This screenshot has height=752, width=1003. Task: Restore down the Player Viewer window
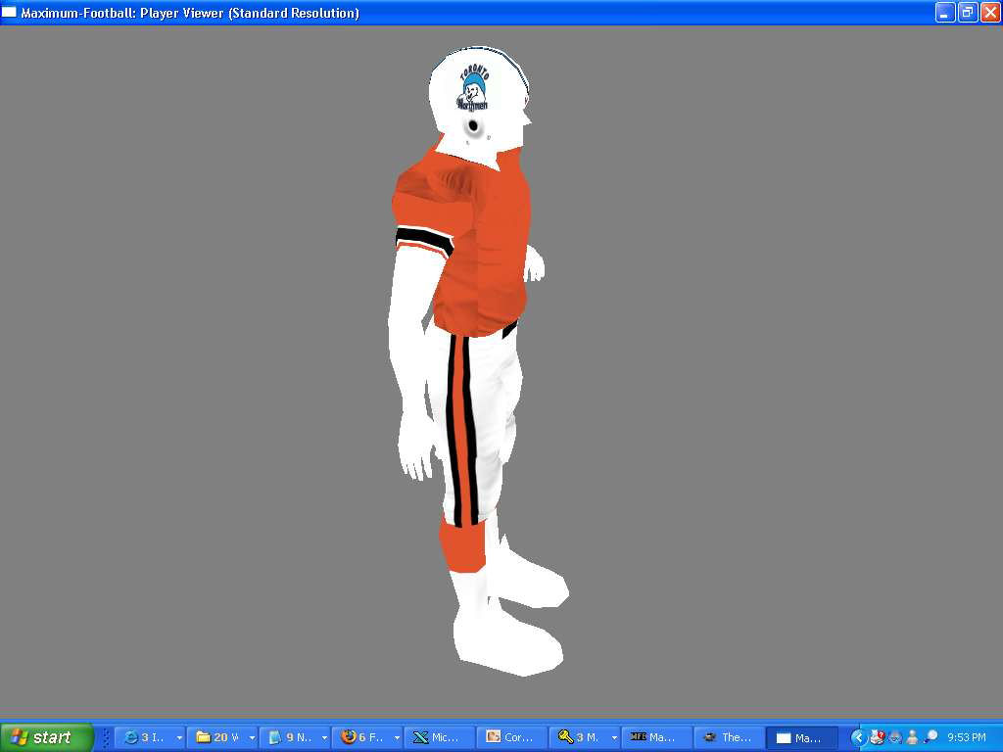pos(967,12)
